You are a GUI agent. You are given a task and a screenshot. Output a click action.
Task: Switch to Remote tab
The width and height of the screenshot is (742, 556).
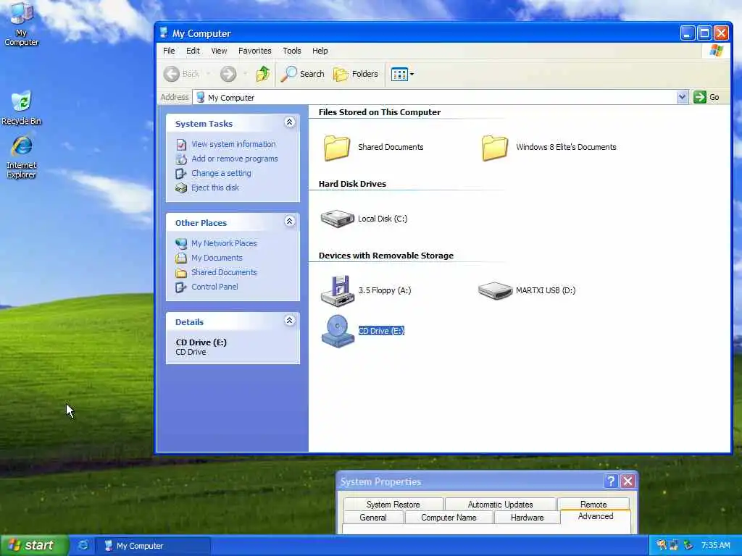tap(593, 504)
